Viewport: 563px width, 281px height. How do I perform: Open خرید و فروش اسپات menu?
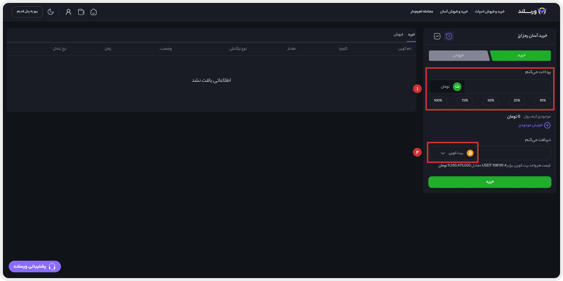point(490,12)
